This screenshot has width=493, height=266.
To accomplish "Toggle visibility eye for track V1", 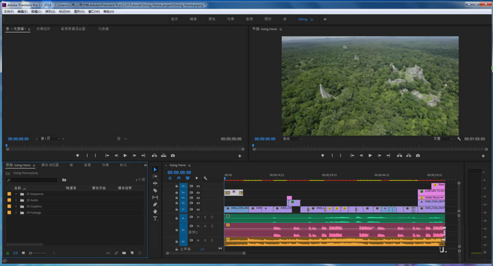I will pos(198,209).
